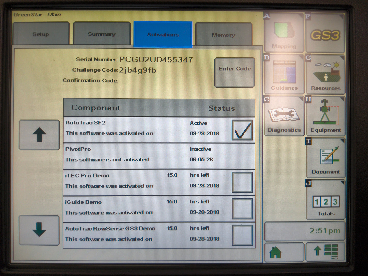Click the down arrow list button
The image size is (368, 276).
(x=39, y=230)
